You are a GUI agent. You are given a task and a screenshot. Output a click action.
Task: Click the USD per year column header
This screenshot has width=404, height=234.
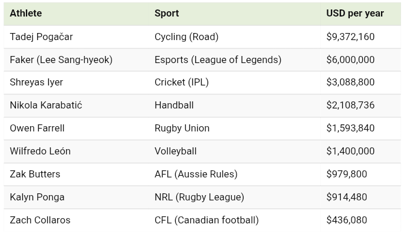(355, 14)
